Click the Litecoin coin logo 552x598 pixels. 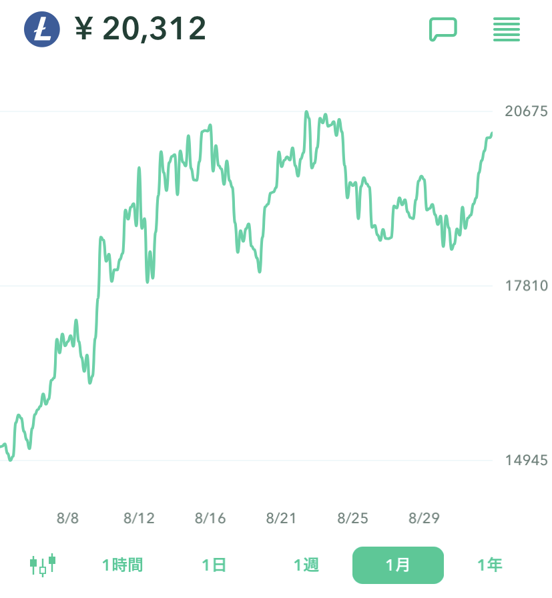click(42, 29)
